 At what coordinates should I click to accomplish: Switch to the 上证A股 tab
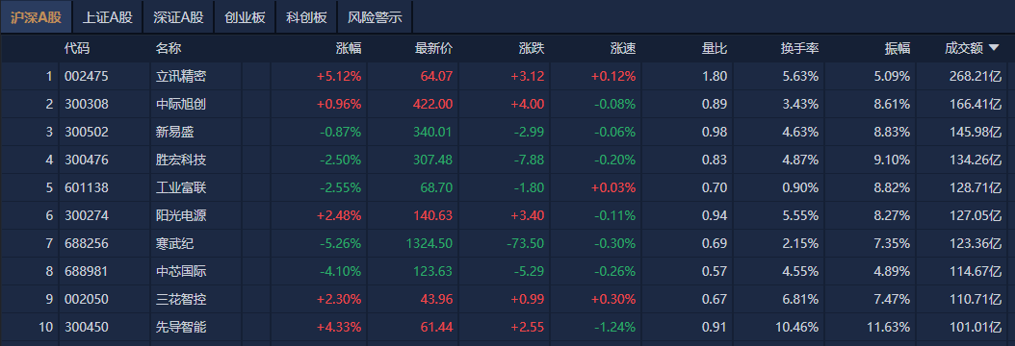[108, 17]
